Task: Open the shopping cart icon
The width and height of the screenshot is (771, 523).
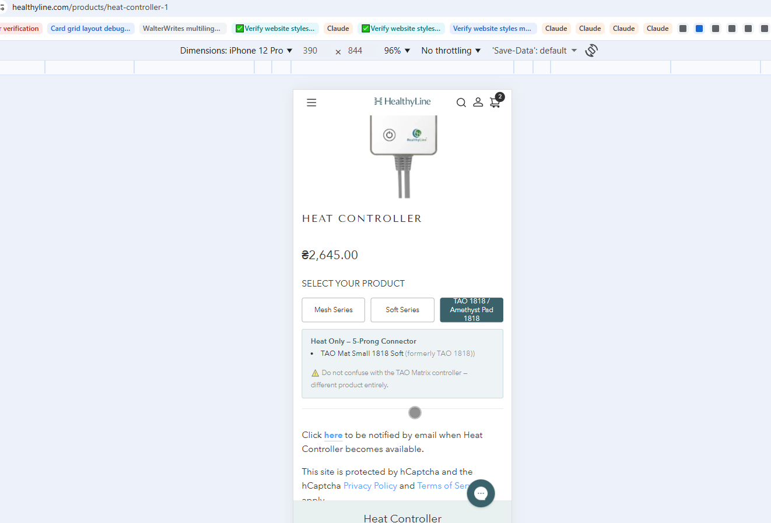Action: (x=495, y=103)
